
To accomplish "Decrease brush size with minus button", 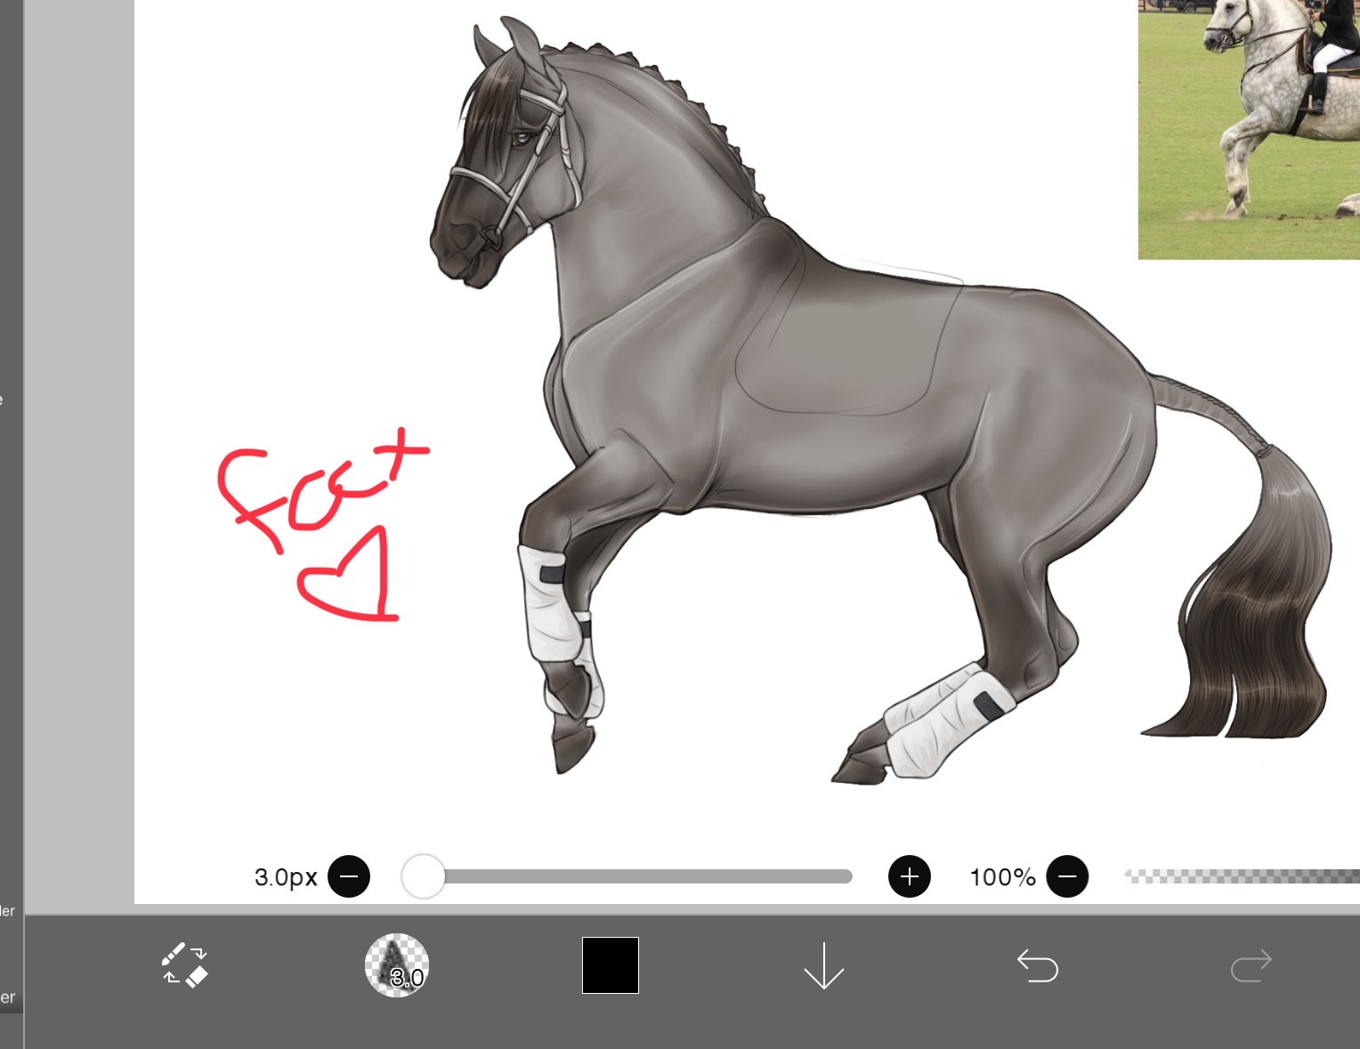I will click(x=349, y=876).
